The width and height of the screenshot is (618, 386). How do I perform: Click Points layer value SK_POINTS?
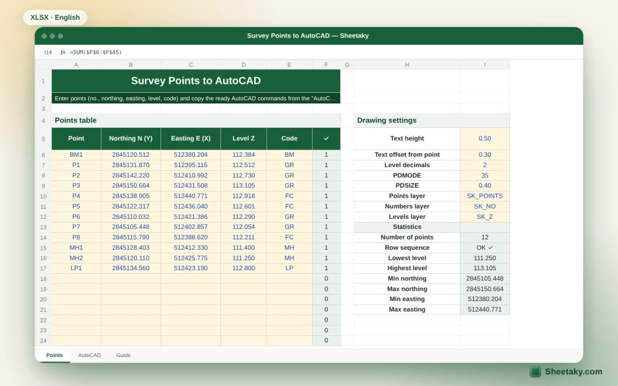485,196
